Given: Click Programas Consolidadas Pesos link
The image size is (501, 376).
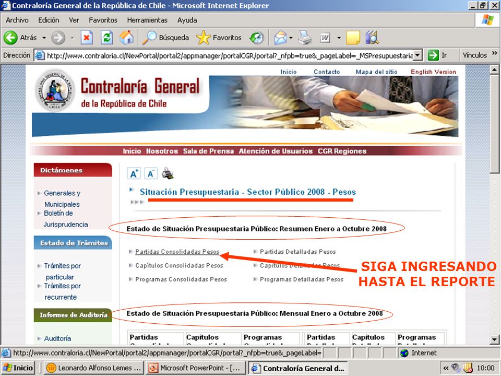Looking at the screenshot, I should (x=181, y=279).
